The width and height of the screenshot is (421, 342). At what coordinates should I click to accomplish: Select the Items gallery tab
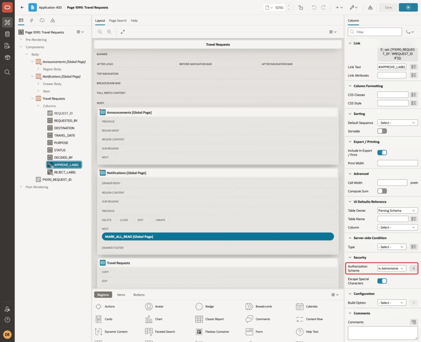[x=121, y=295]
